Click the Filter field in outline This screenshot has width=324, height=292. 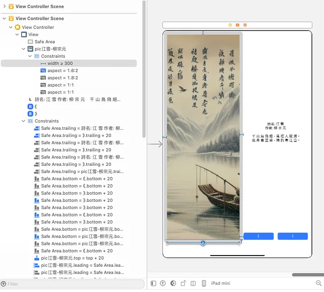click(x=72, y=284)
